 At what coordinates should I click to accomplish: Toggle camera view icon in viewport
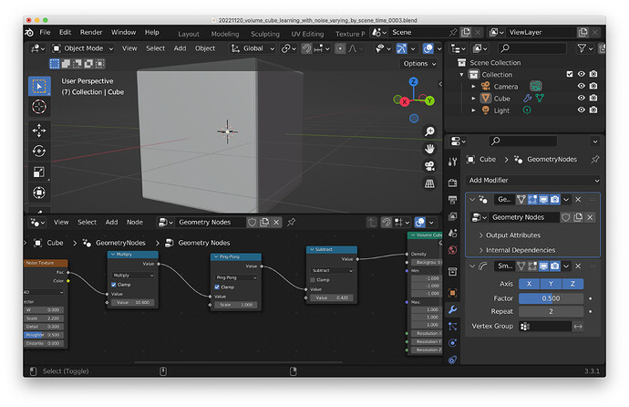(429, 166)
